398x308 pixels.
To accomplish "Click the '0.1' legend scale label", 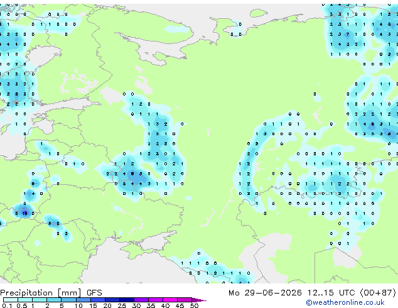I will click(x=7, y=305).
